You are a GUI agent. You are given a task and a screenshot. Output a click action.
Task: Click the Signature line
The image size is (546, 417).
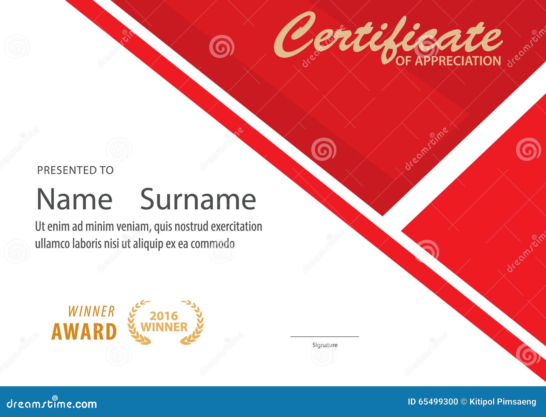click(x=325, y=338)
